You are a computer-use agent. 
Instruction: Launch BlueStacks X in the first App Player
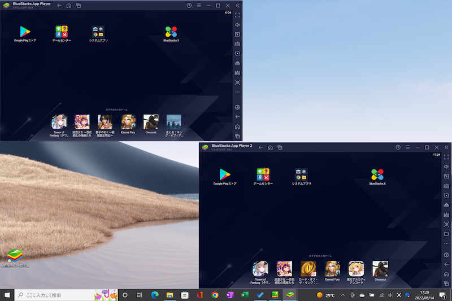(x=171, y=32)
